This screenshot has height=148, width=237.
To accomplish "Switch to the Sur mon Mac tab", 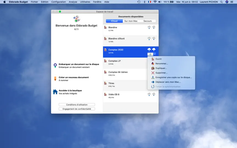I will click(131, 21).
